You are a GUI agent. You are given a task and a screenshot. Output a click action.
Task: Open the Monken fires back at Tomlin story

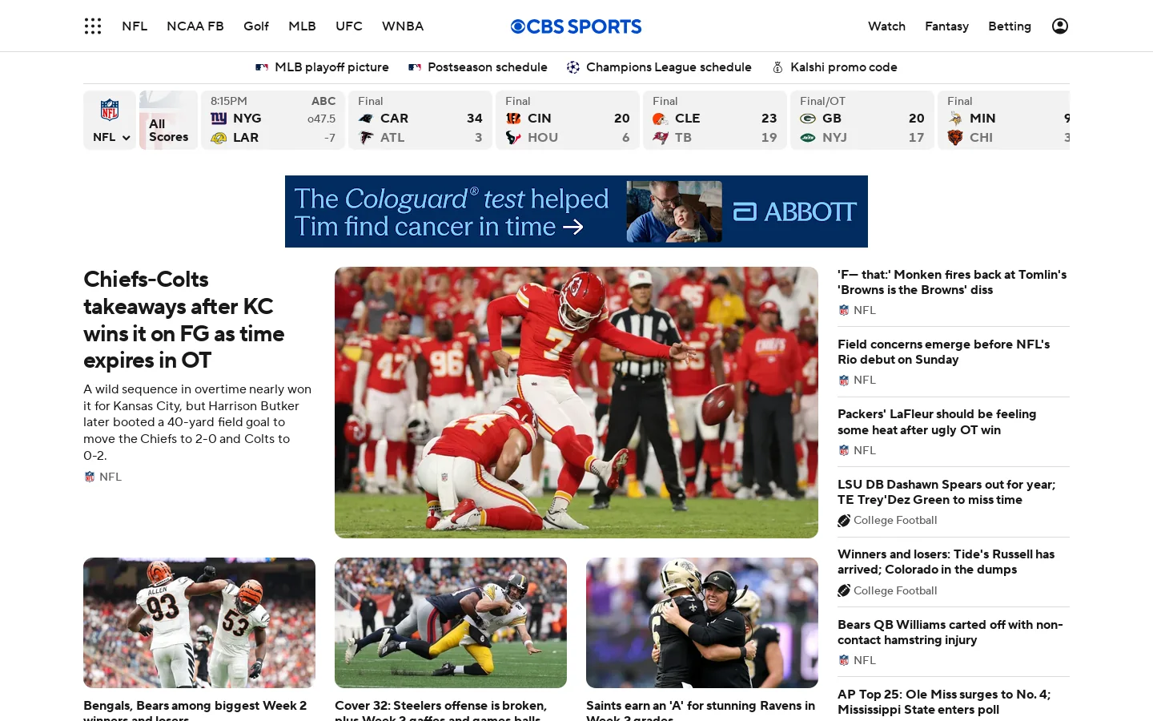953,282
